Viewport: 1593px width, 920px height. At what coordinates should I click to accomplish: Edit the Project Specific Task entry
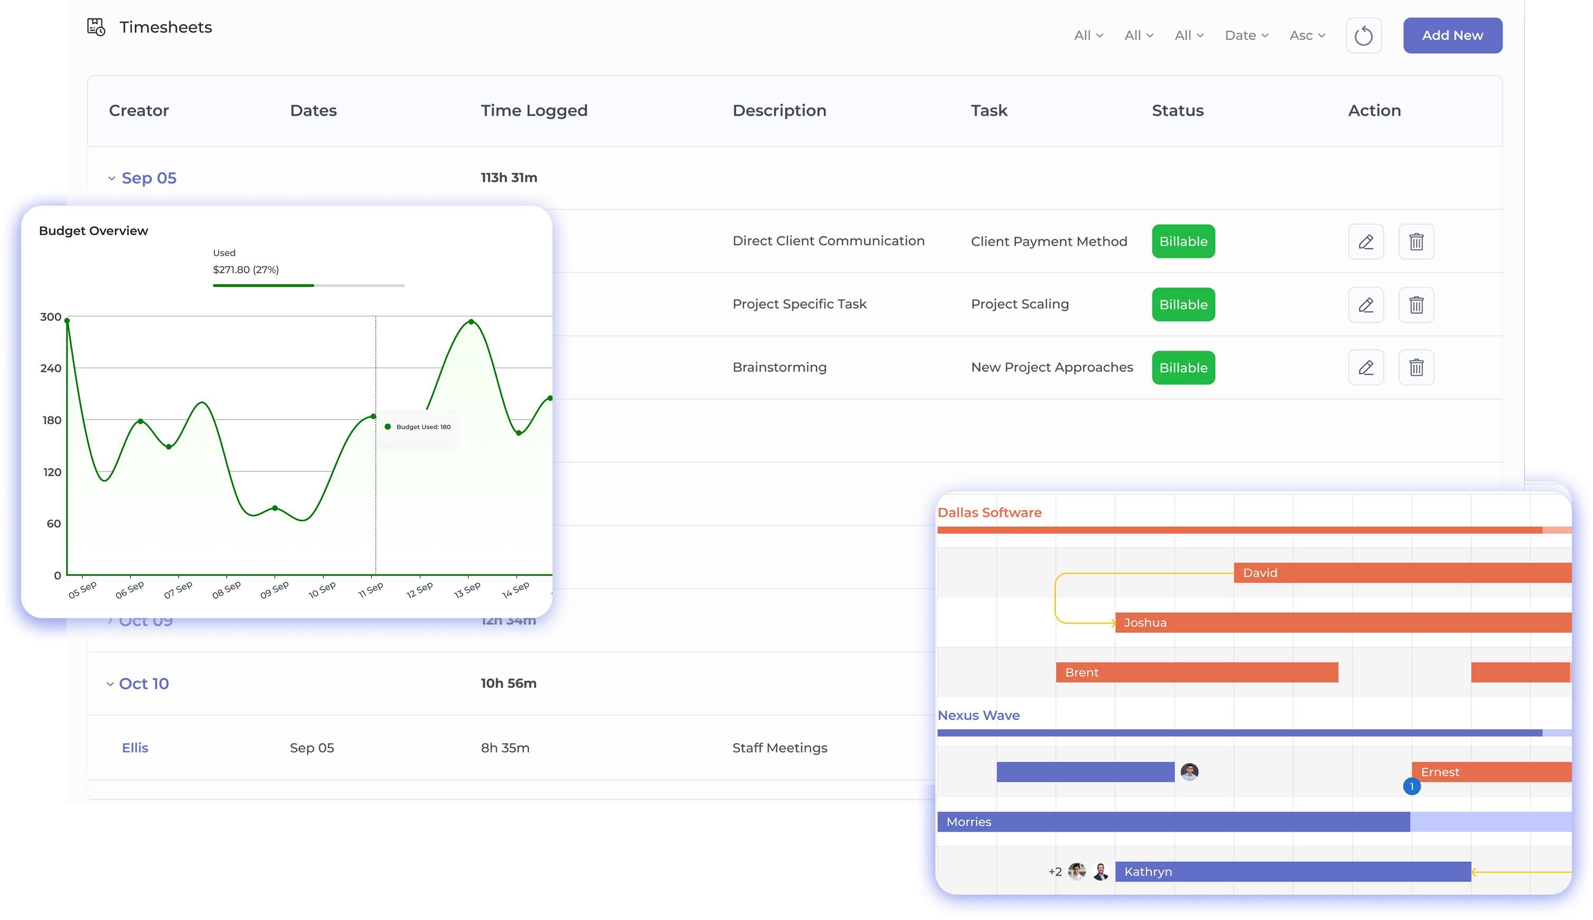[x=1365, y=305]
